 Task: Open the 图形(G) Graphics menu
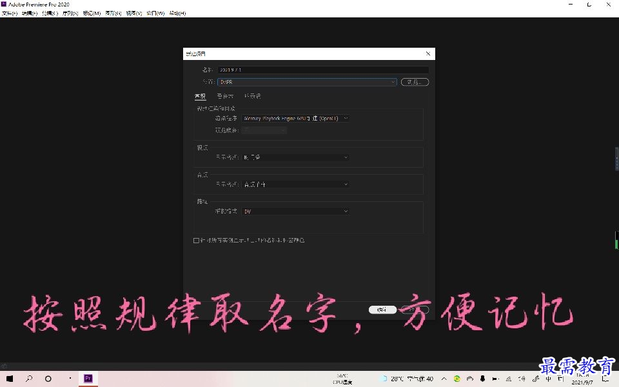(113, 13)
